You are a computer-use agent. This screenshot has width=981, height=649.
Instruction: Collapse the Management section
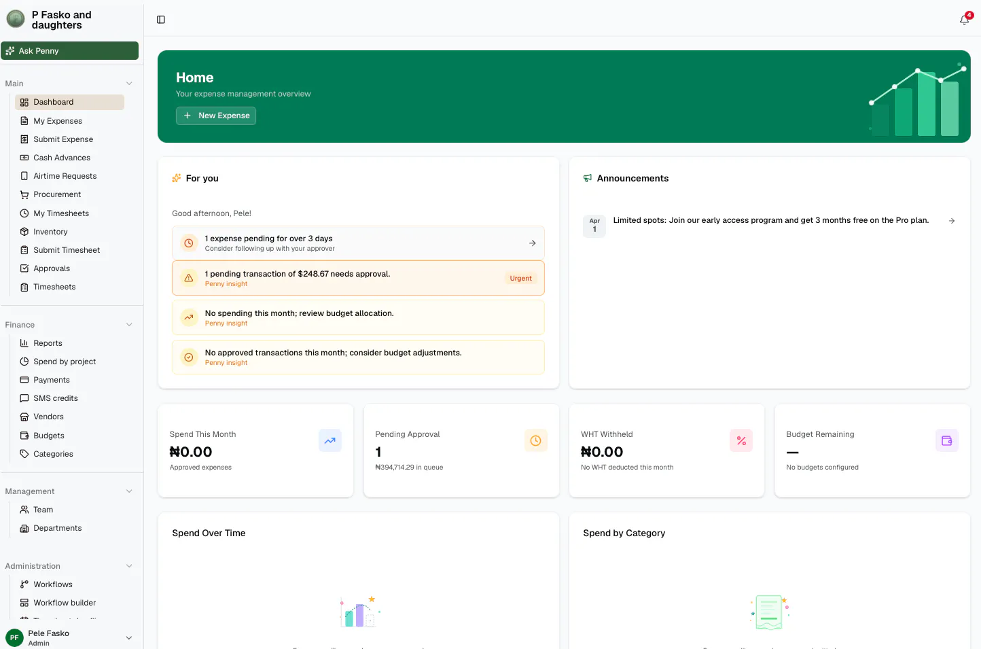click(129, 491)
